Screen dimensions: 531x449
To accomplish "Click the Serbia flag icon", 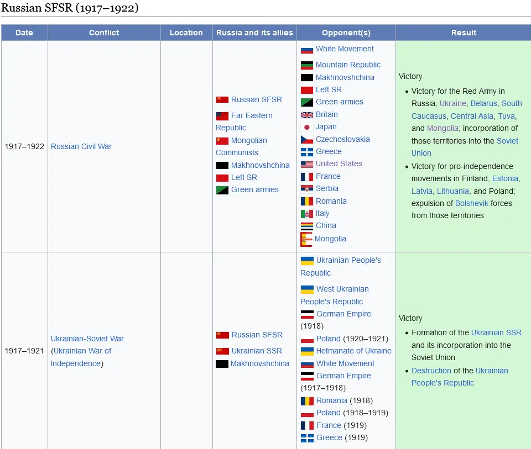I will [306, 189].
